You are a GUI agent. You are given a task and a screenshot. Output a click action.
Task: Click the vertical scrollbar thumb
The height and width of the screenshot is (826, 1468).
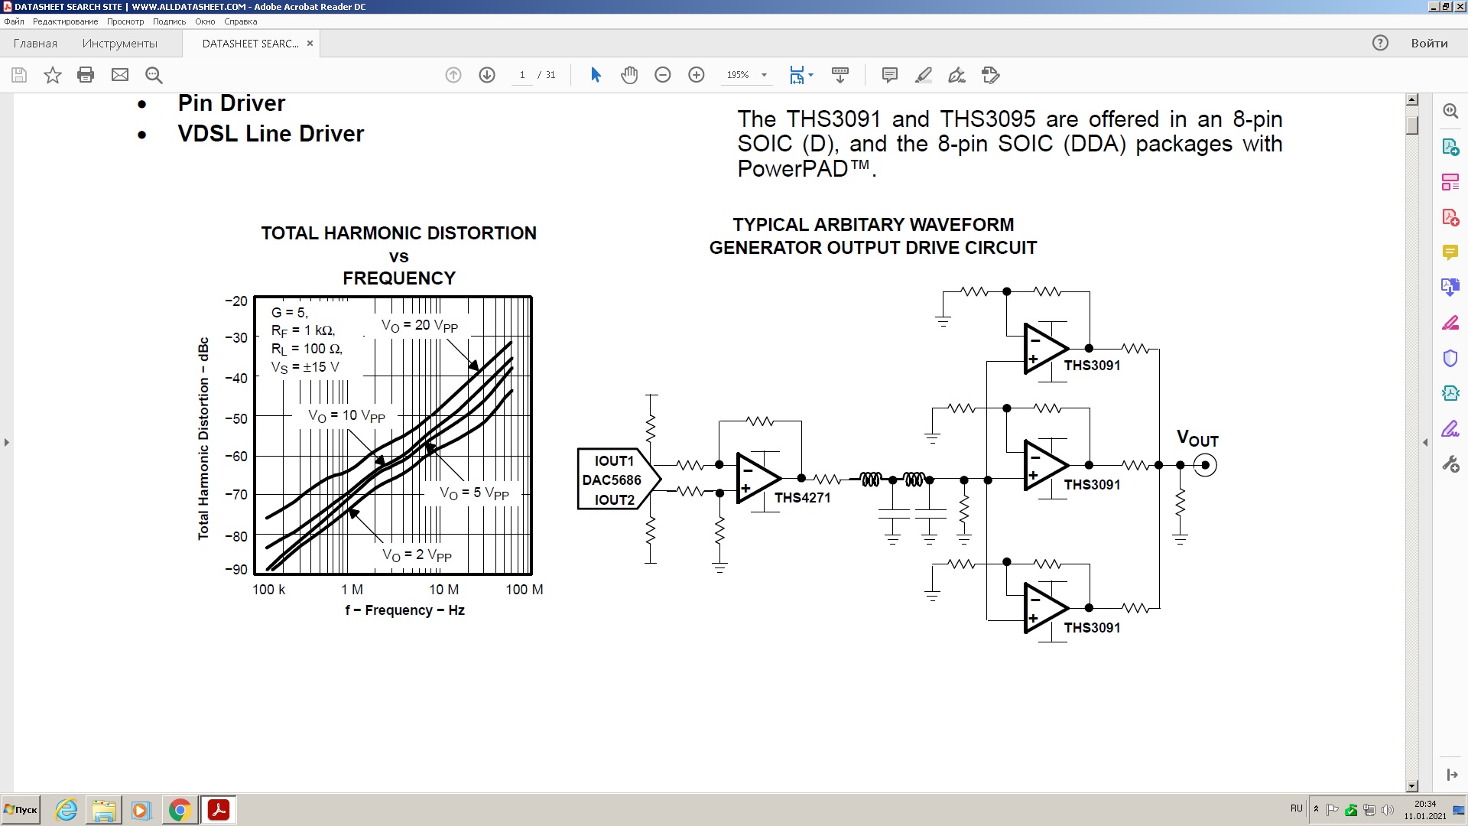pyautogui.click(x=1412, y=125)
